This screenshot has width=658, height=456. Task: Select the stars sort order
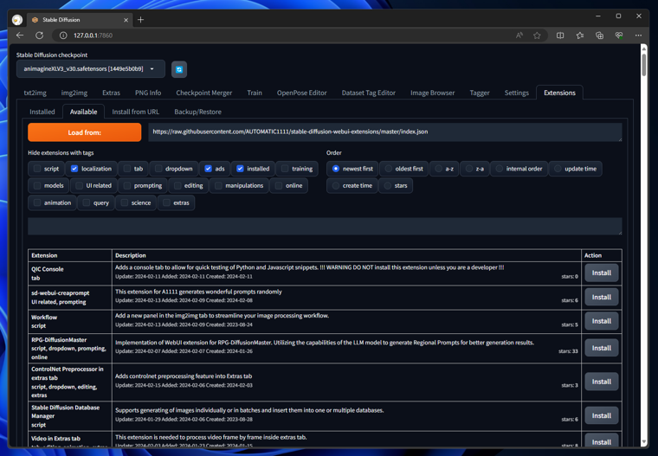coord(387,185)
